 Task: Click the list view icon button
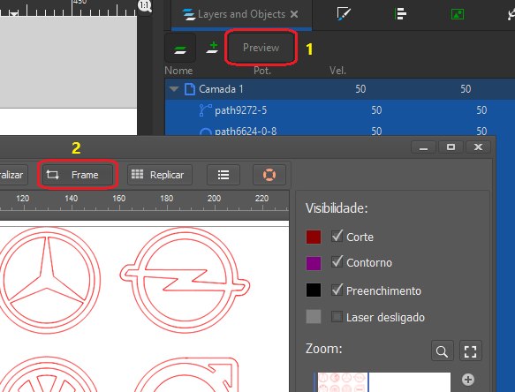223,175
